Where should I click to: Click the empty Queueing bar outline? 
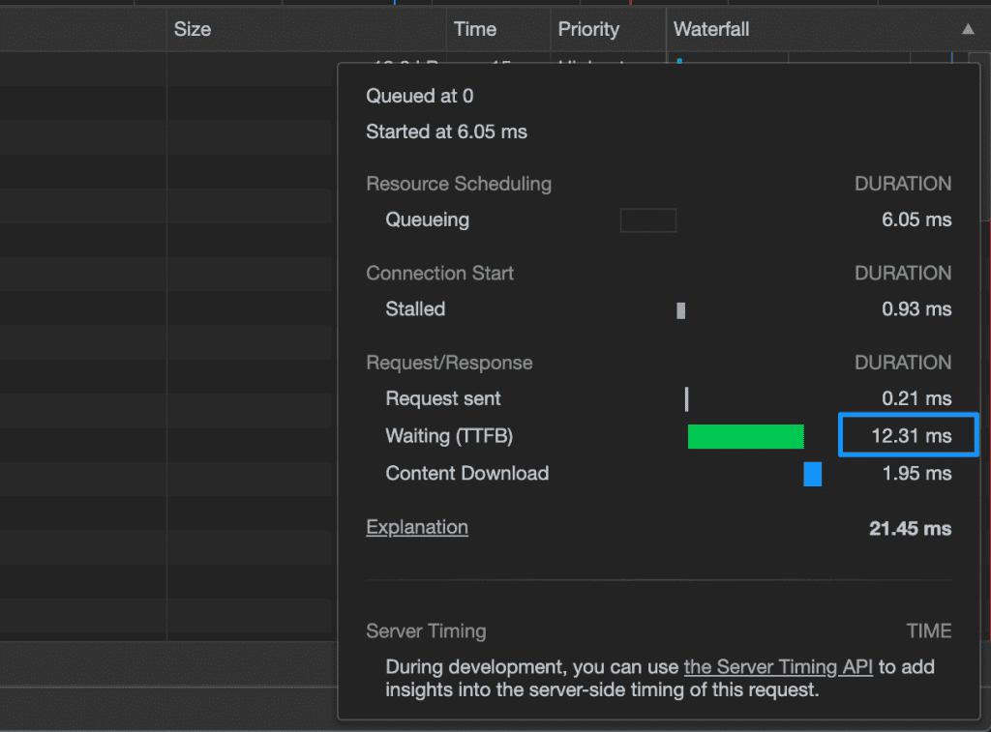647,220
